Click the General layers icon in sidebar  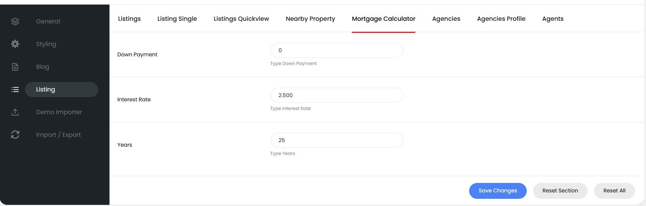15,22
